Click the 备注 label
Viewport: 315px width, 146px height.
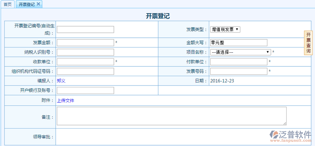pyautogui.click(x=48, y=117)
